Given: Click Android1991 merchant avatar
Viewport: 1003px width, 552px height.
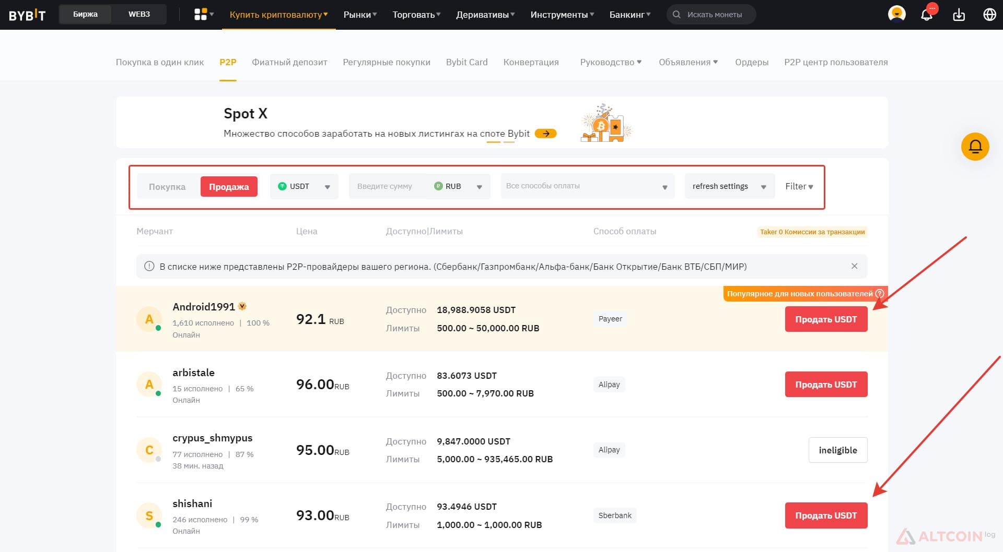Looking at the screenshot, I should (x=149, y=319).
